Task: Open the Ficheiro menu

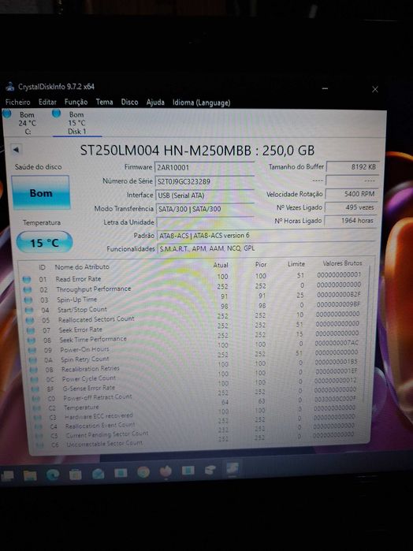Action: [18, 102]
